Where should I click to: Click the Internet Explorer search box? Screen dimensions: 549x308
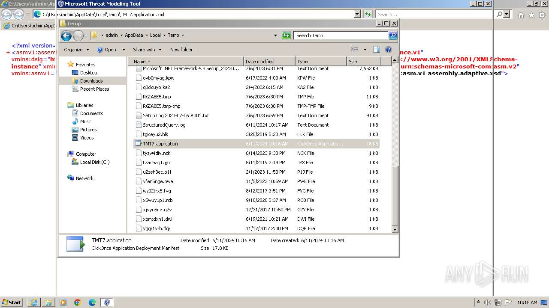pos(435,14)
